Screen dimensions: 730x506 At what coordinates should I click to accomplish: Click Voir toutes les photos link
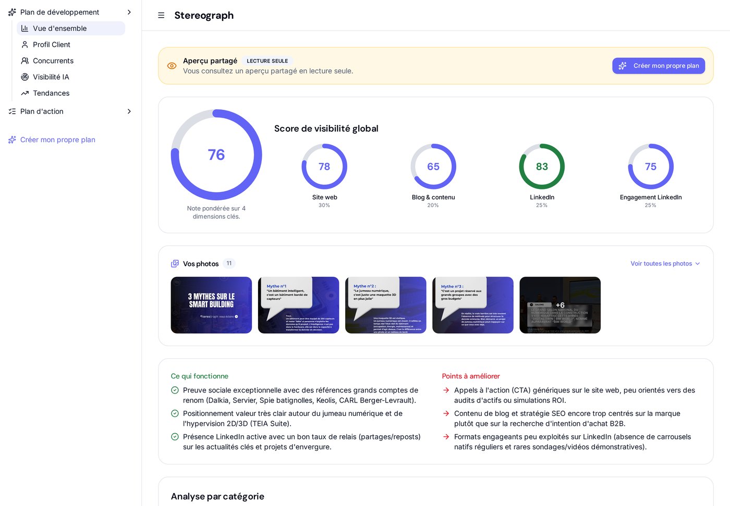coord(665,263)
